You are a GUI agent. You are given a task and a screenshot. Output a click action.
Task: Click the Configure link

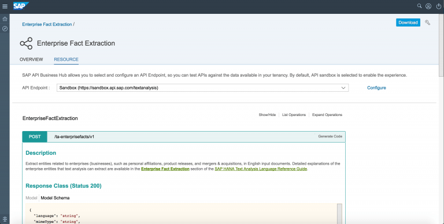pyautogui.click(x=376, y=88)
